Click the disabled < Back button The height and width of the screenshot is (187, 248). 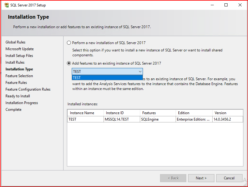pos(173,178)
